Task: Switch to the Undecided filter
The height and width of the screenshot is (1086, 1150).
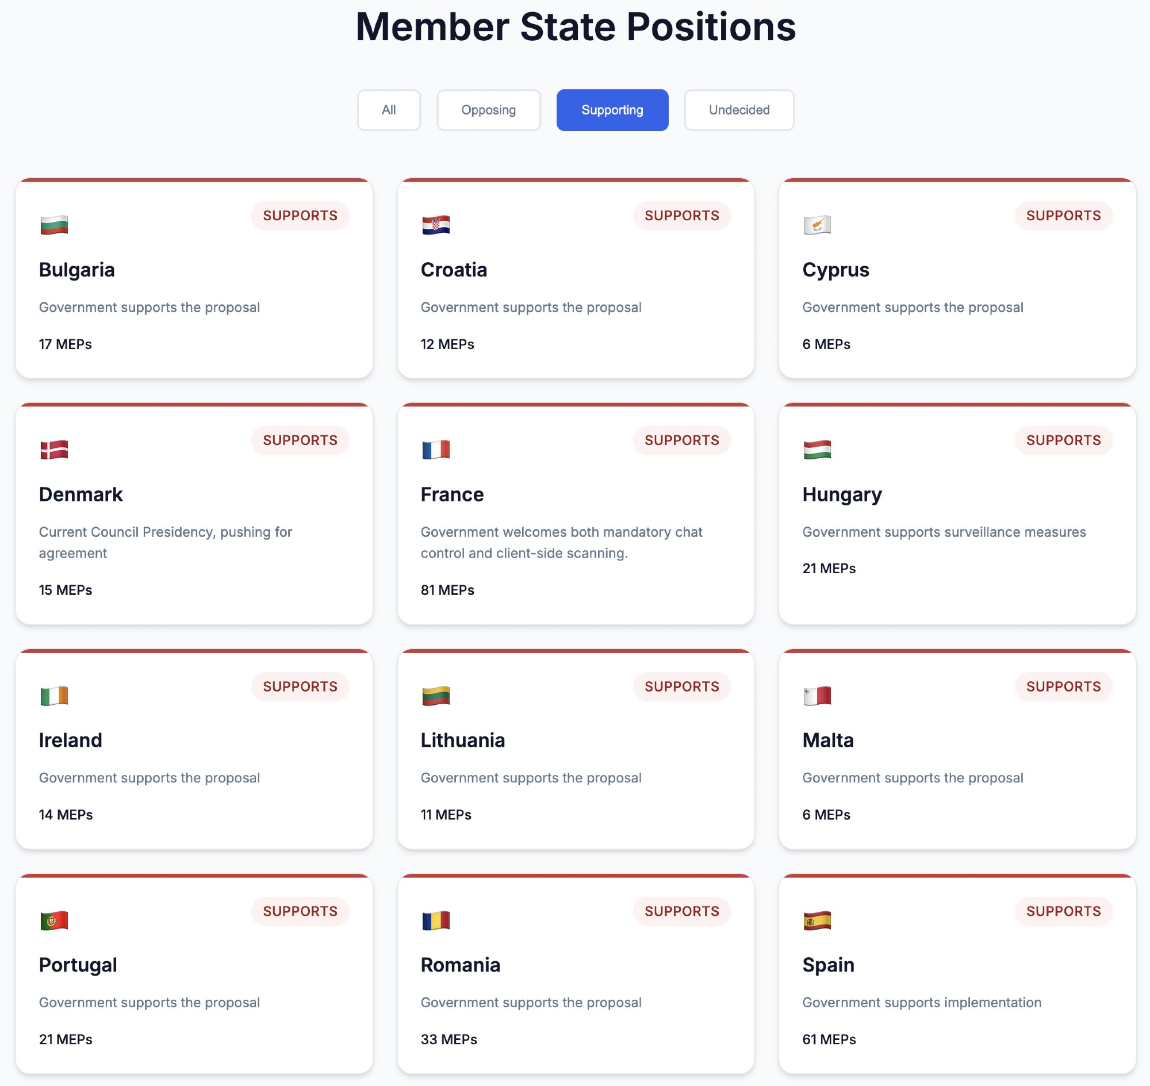Action: [739, 110]
